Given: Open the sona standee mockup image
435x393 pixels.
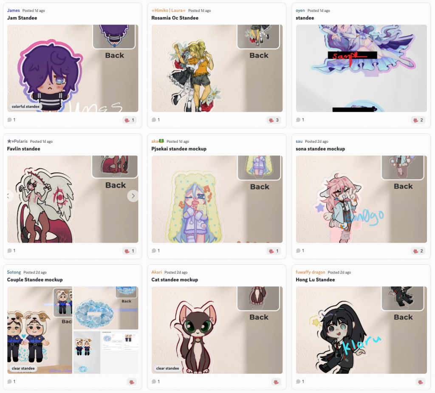Looking at the screenshot, I should [361, 199].
